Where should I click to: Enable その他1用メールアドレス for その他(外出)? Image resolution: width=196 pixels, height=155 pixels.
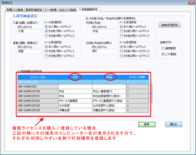click(121, 31)
